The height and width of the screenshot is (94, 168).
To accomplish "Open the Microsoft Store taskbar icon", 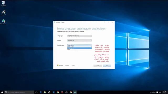I will point(49,92).
